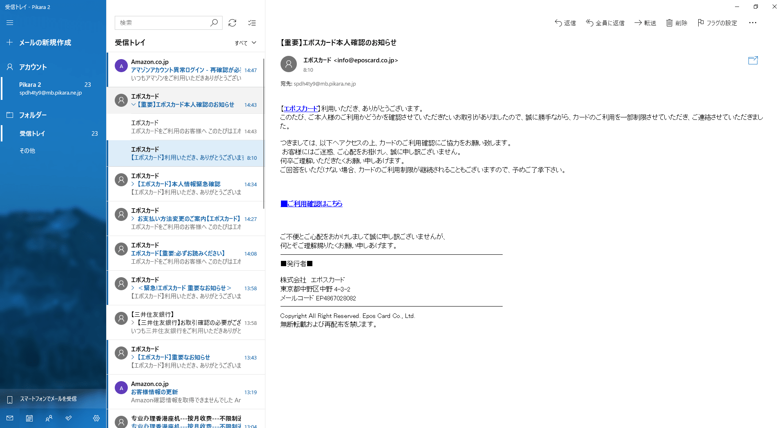
Task: Open the アカウント section
Action: pyautogui.click(x=53, y=67)
